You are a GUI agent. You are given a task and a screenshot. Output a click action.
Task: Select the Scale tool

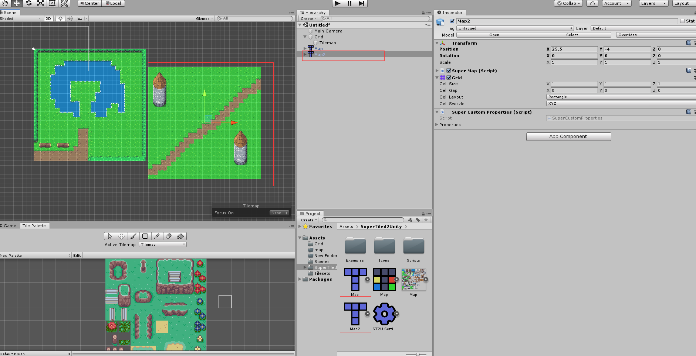click(x=41, y=3)
